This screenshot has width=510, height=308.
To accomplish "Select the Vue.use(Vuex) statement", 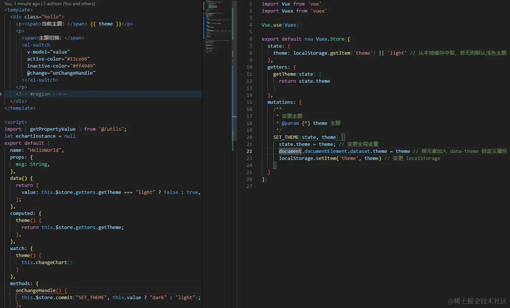I will coord(280,25).
